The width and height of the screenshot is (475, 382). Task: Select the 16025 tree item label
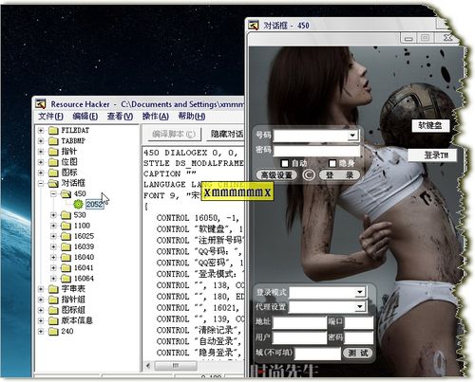coord(84,236)
